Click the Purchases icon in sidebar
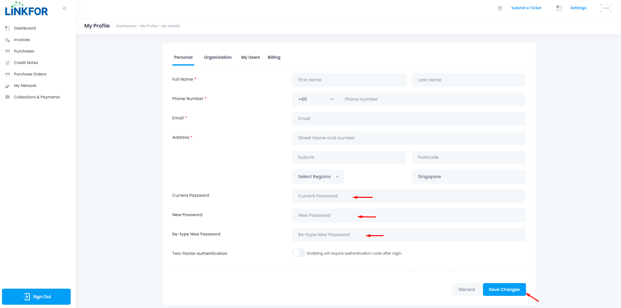This screenshot has width=621, height=308. click(8, 51)
